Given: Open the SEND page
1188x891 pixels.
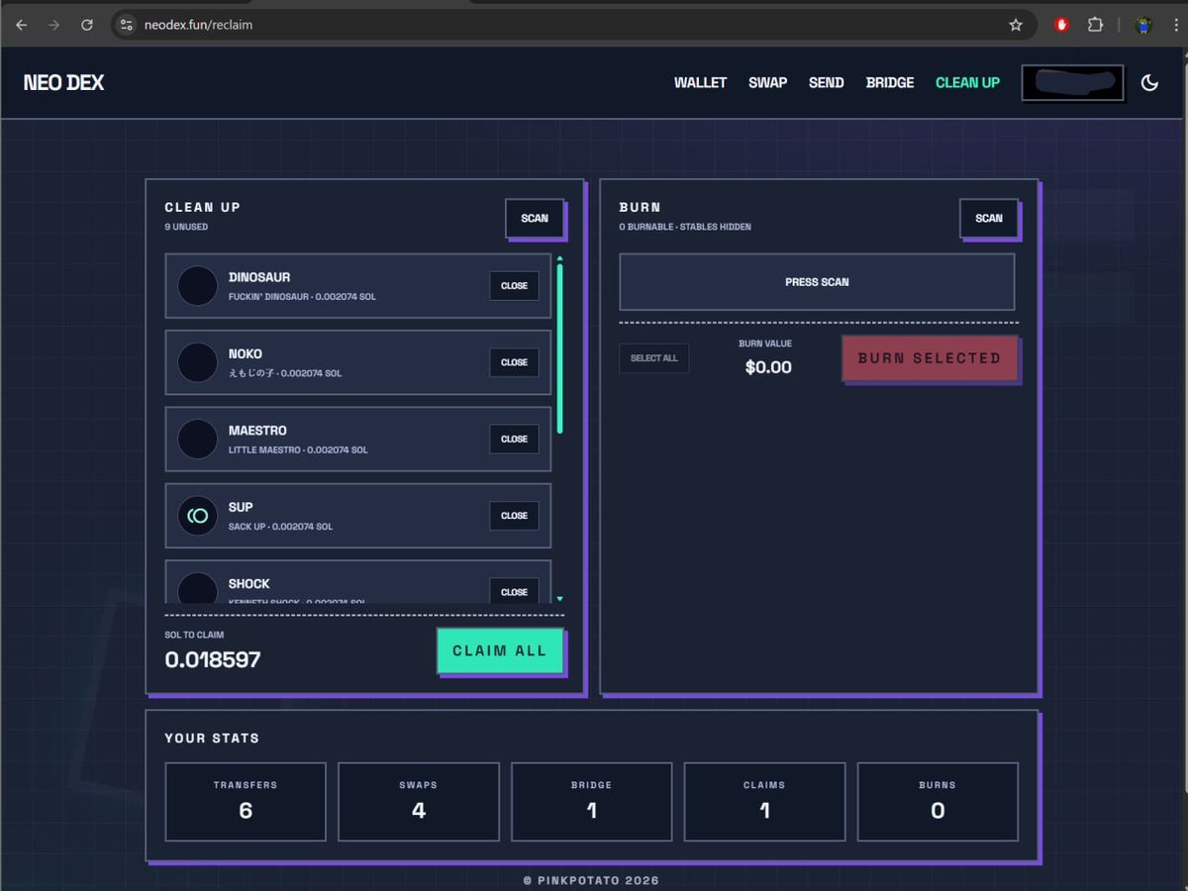Looking at the screenshot, I should pyautogui.click(x=826, y=83).
